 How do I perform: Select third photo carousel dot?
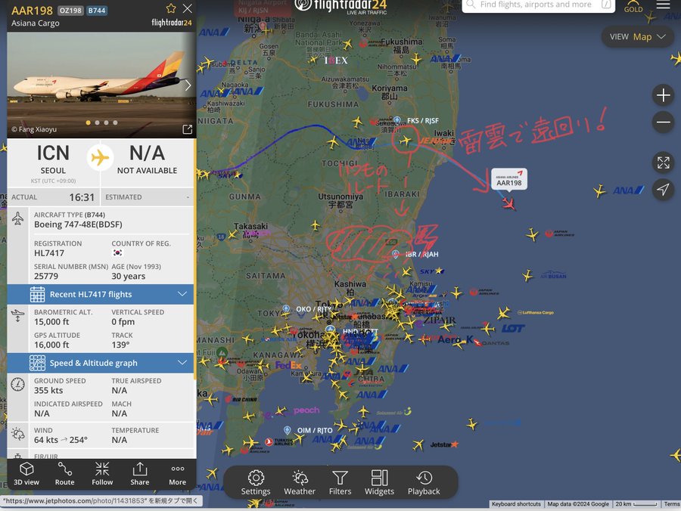107,122
